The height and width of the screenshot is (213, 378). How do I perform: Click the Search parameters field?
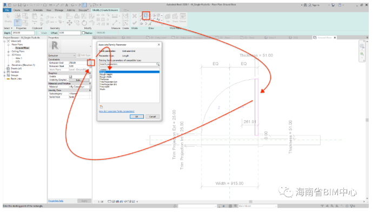[128, 64]
